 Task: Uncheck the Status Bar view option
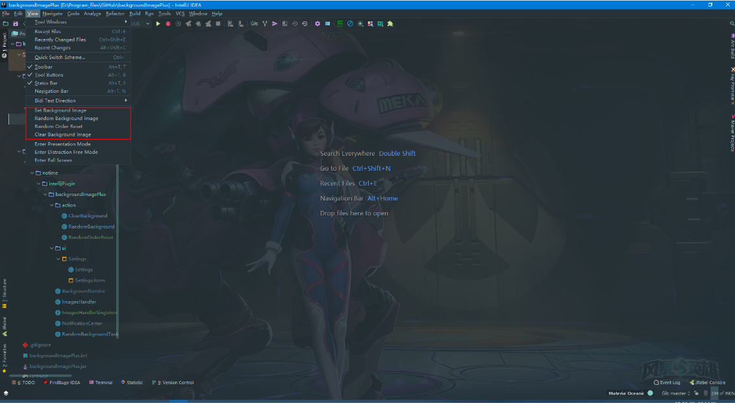(x=78, y=83)
